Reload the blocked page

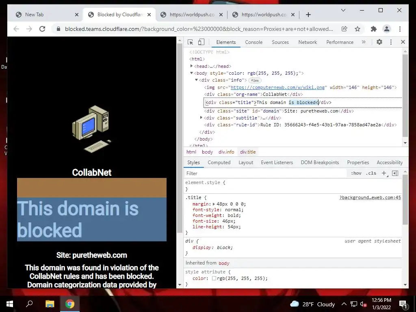coord(42,29)
